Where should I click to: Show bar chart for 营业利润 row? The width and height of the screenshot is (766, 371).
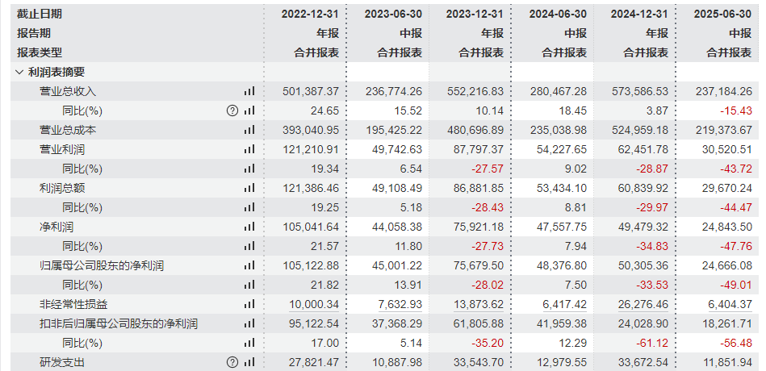tap(249, 149)
